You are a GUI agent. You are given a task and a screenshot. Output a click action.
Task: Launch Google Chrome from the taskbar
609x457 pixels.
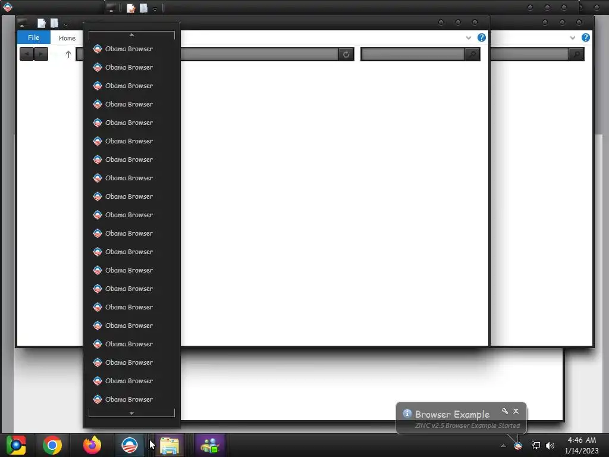[x=52, y=445]
